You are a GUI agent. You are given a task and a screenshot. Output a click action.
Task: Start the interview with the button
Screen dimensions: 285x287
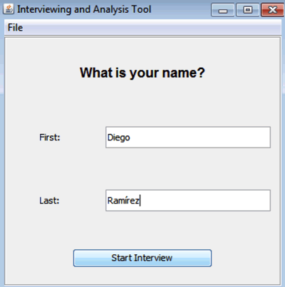coord(142,258)
